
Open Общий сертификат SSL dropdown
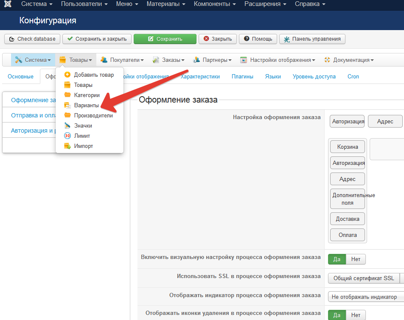(366, 278)
